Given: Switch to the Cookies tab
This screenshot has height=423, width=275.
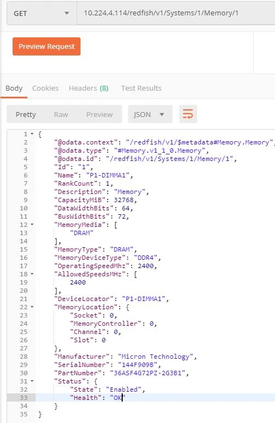Looking at the screenshot, I should (x=45, y=88).
